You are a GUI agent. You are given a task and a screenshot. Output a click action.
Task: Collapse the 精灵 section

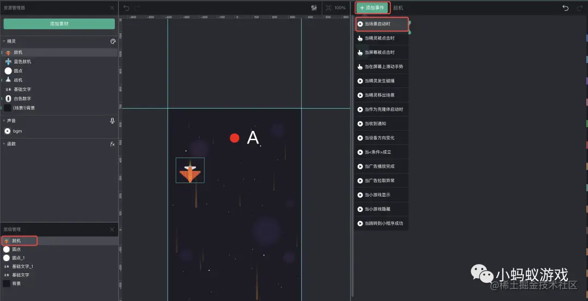pyautogui.click(x=4, y=41)
